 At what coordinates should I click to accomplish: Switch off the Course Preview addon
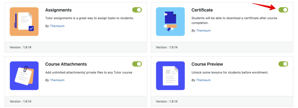(x=283, y=64)
